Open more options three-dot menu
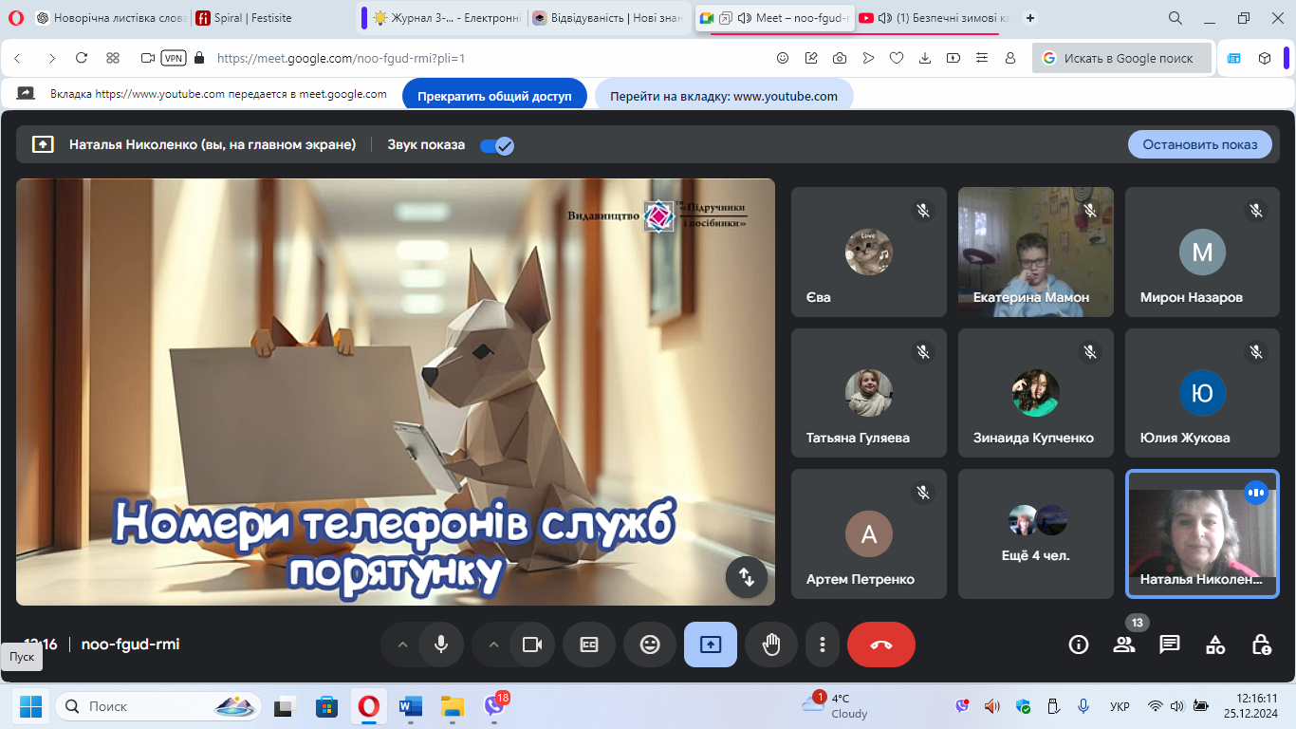1296x729 pixels. [822, 645]
